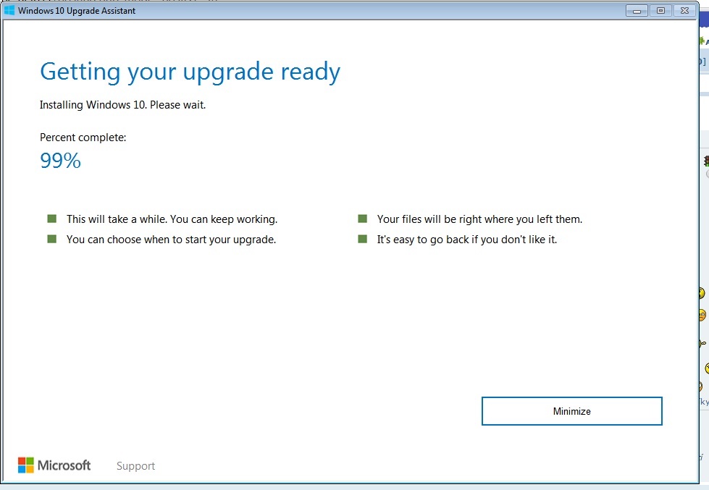Click the 'Percent complete:' label

83,138
